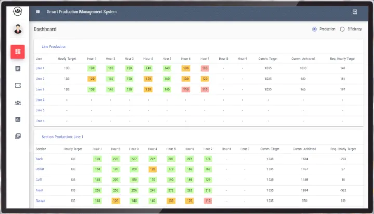This screenshot has width=374, height=214.
Task: Open the Cuff section link
Action: point(38,180)
